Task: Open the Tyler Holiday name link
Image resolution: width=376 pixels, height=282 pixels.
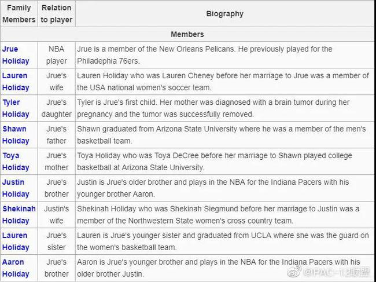Action: click(16, 108)
